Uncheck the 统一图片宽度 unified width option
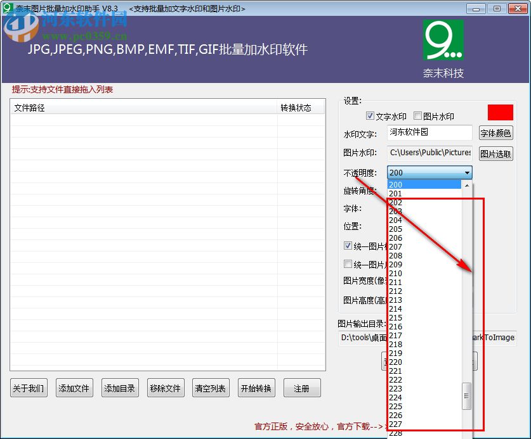 pyautogui.click(x=348, y=246)
